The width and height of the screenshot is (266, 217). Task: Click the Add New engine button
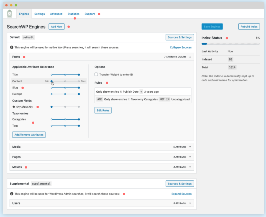[x=57, y=27]
